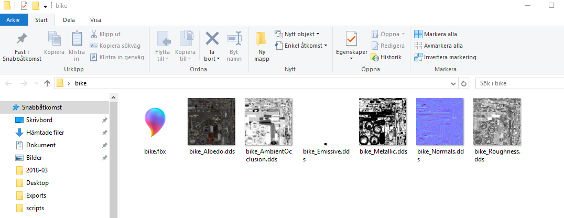Go up one folder level

click(x=47, y=83)
